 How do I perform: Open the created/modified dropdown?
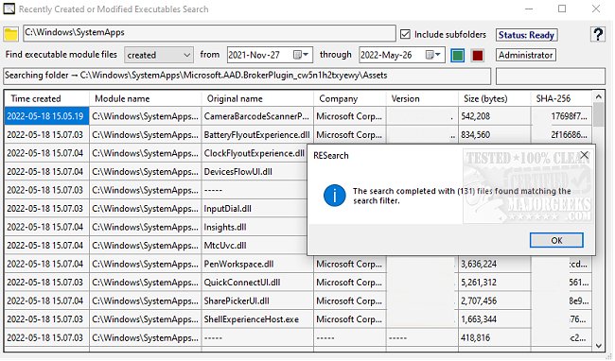click(158, 55)
